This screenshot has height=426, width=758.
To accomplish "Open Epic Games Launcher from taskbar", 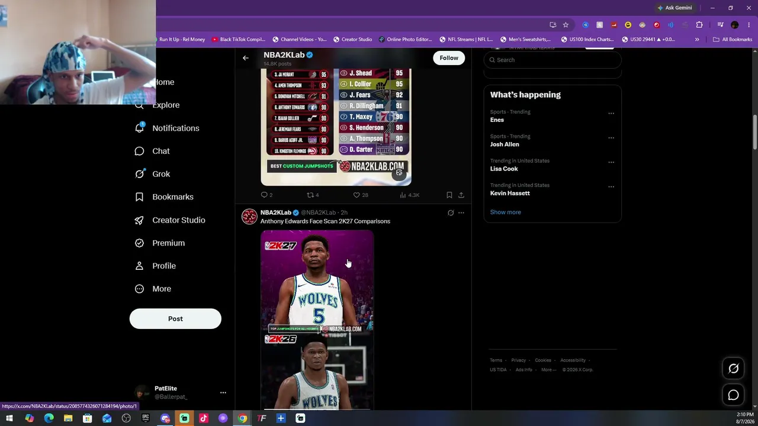I will 146,418.
